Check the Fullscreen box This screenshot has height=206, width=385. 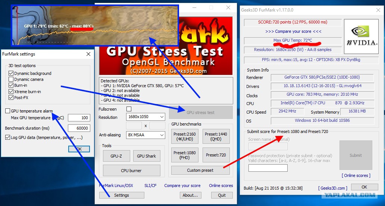[x=129, y=109]
